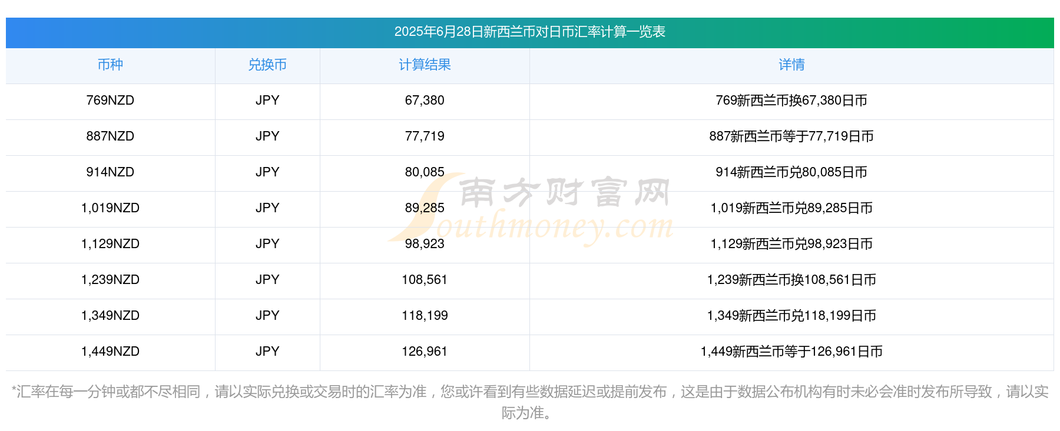Click the result value 89,285

425,208
